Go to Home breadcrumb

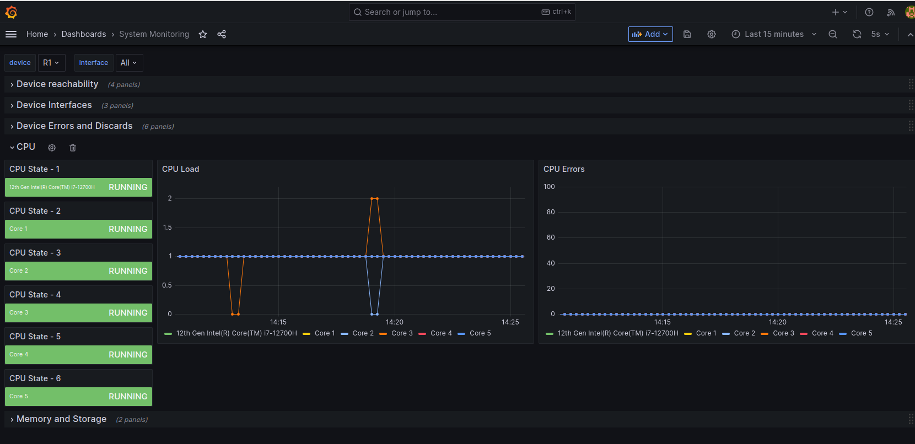click(37, 34)
